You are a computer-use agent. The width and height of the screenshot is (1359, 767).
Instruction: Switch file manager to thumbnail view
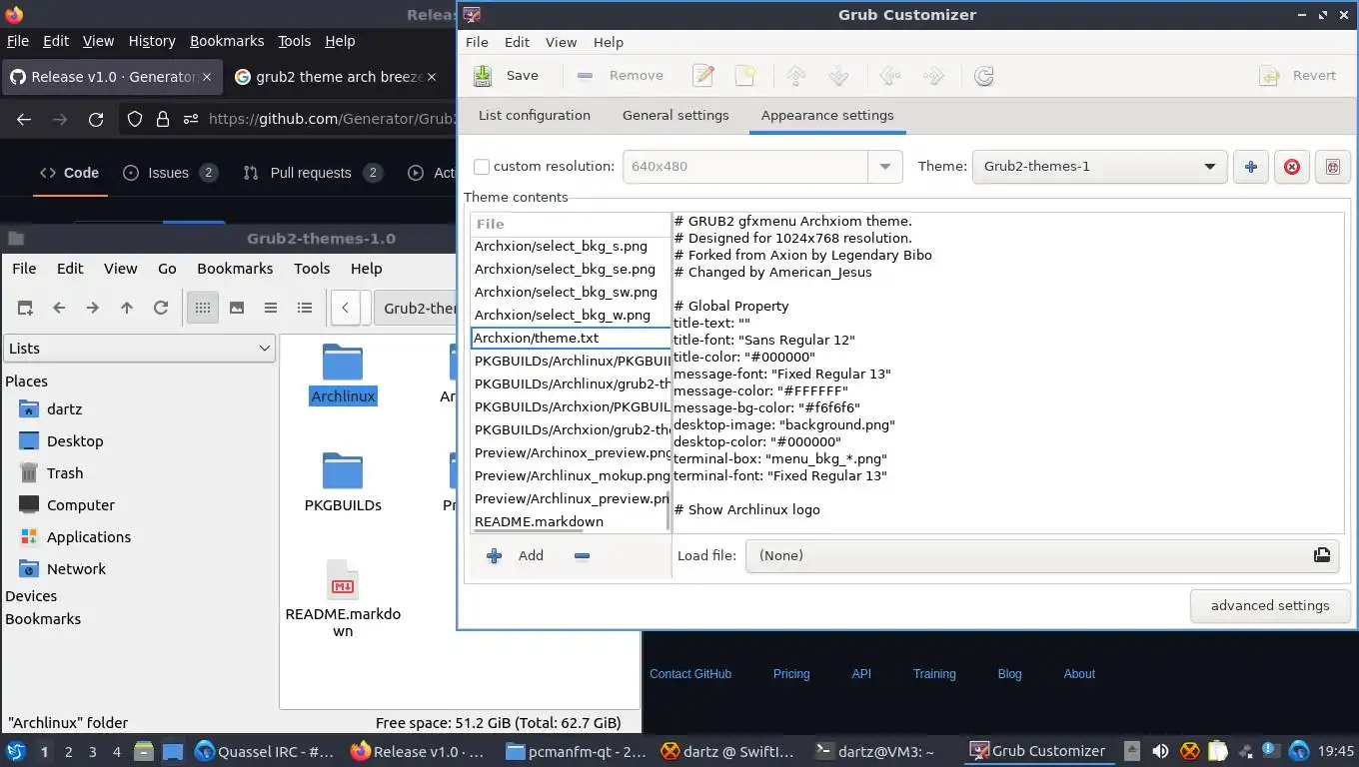[237, 308]
